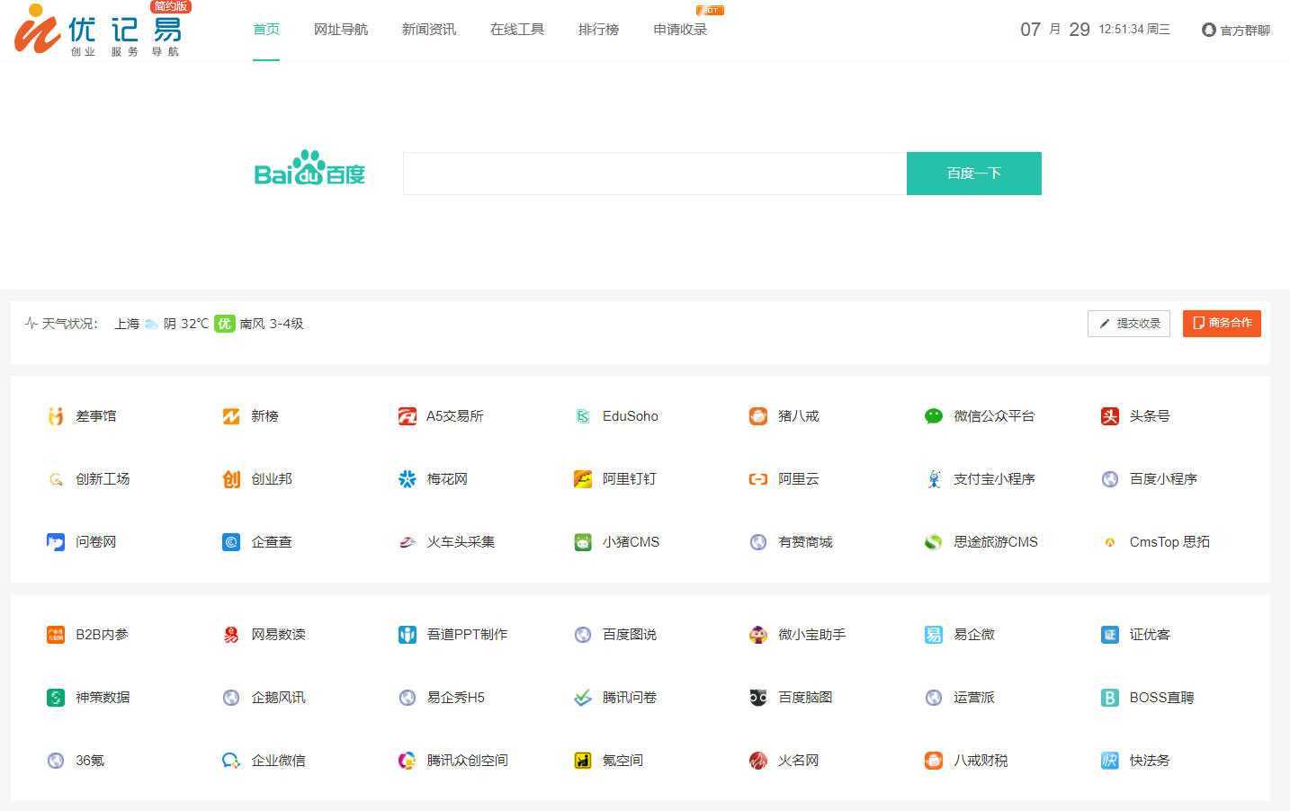The image size is (1290, 811).
Task: Click the 百度一下 search button
Action: coord(974,174)
